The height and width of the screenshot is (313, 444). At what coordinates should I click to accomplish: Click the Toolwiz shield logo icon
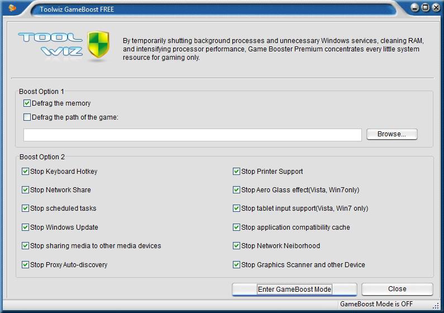point(98,46)
